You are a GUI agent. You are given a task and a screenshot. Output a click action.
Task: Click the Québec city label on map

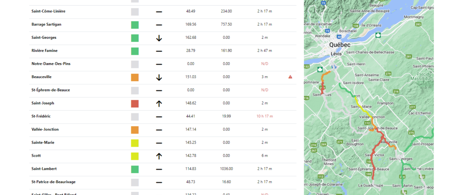coord(340,45)
